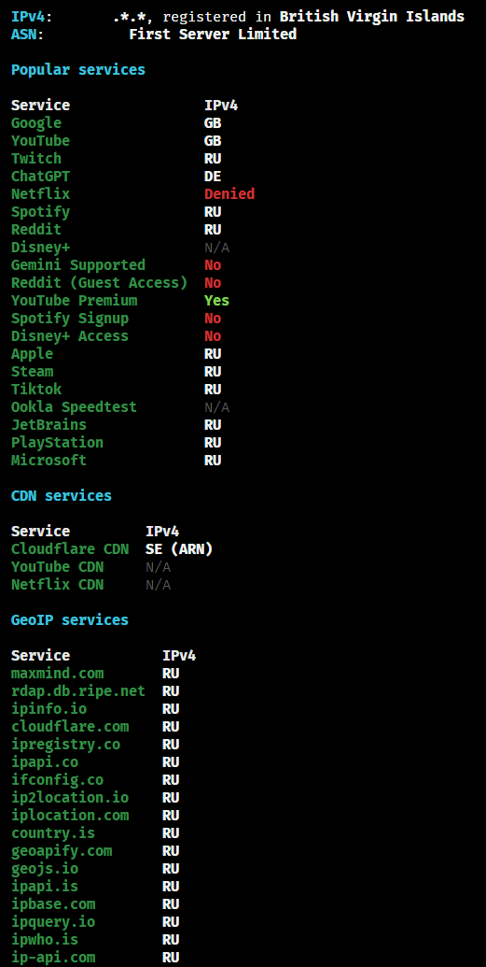Click the red Denied status text

[x=229, y=194]
